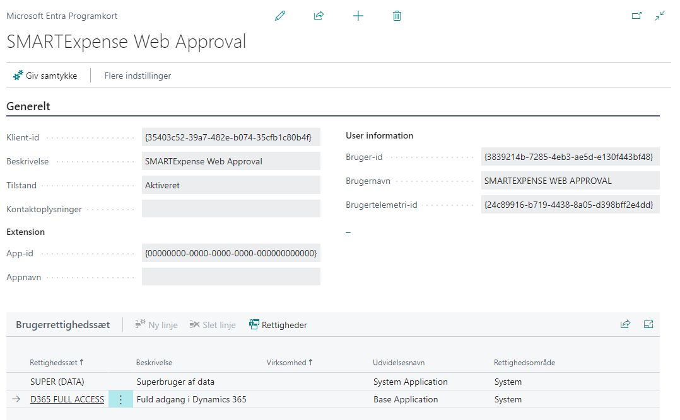
Task: Click the Beskrivelse field
Action: click(x=231, y=161)
